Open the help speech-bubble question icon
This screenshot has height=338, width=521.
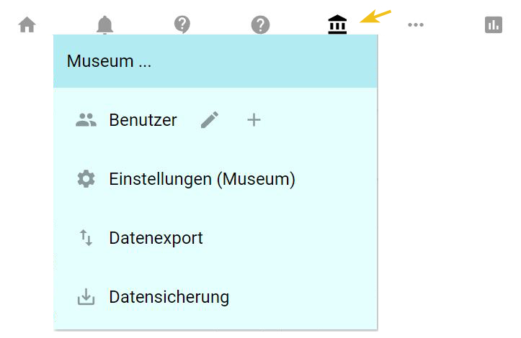(x=182, y=24)
